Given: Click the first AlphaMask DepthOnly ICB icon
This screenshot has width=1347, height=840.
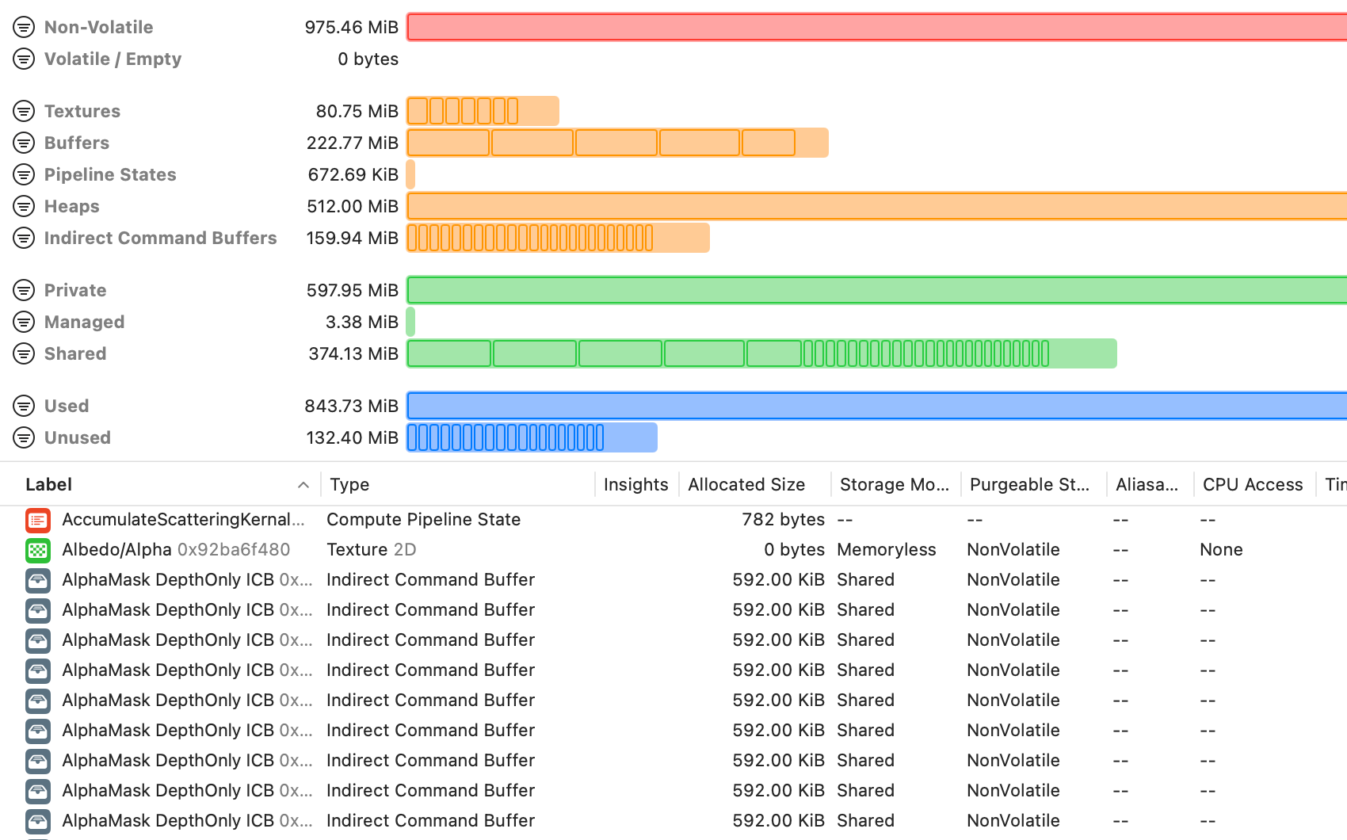Looking at the screenshot, I should point(38,580).
